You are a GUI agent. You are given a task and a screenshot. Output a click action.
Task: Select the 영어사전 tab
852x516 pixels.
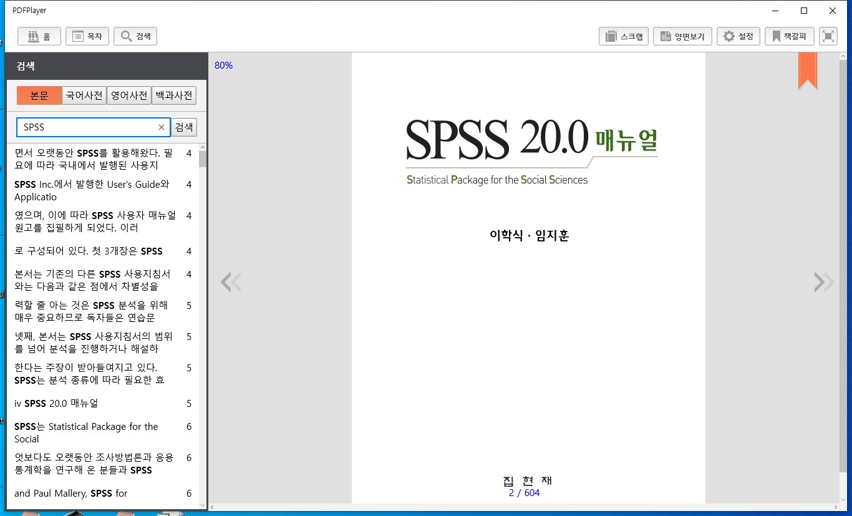[129, 95]
